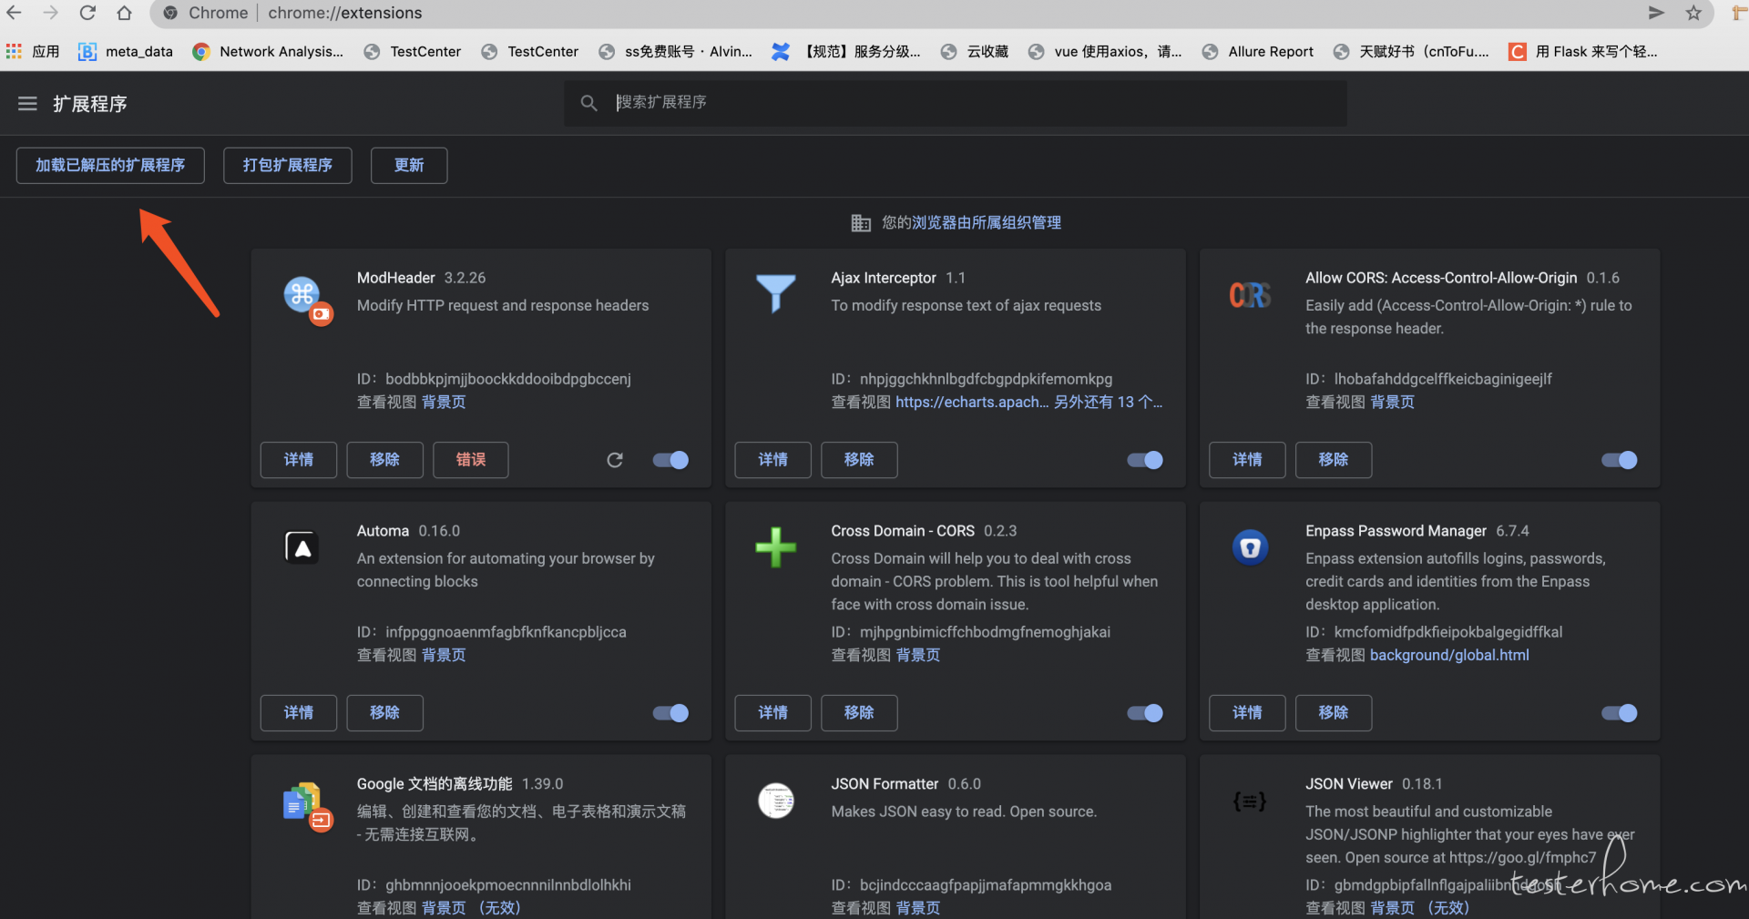Screen dimensions: 1749x919
Task: Open Automa 背景页 link
Action: tap(444, 656)
